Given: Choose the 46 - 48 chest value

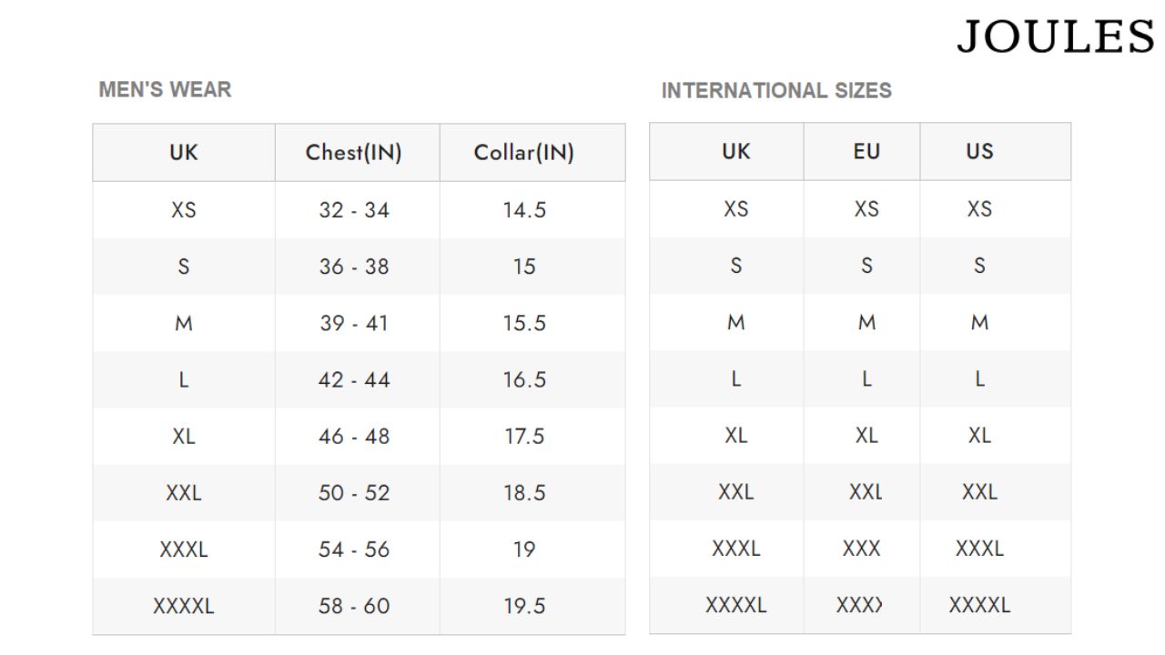Looking at the screenshot, I should click(353, 437).
